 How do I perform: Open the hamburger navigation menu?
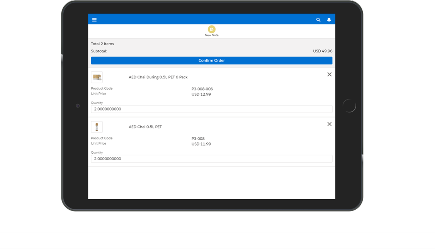[94, 20]
